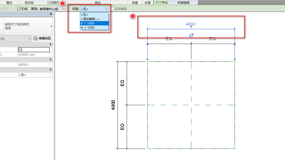Open the 线性尺寸标注样式 type selector
Screen dimensions: 285x160
click(x=26, y=26)
